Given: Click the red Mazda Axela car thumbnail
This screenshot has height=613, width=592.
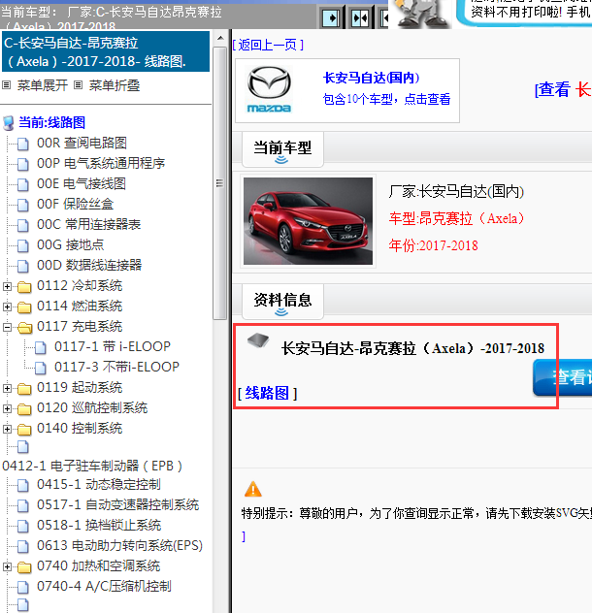Looking at the screenshot, I should point(308,221).
